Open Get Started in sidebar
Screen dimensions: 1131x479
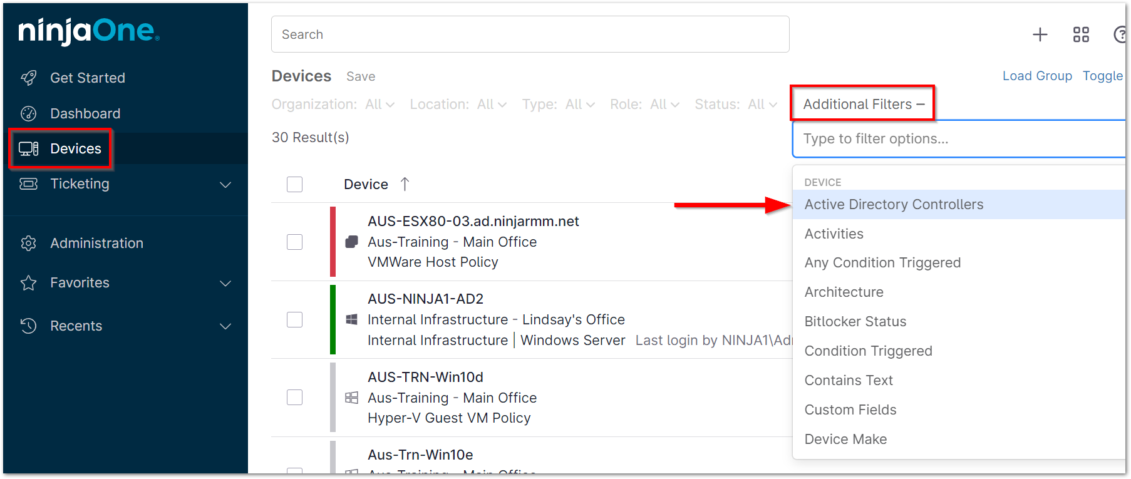pos(88,78)
